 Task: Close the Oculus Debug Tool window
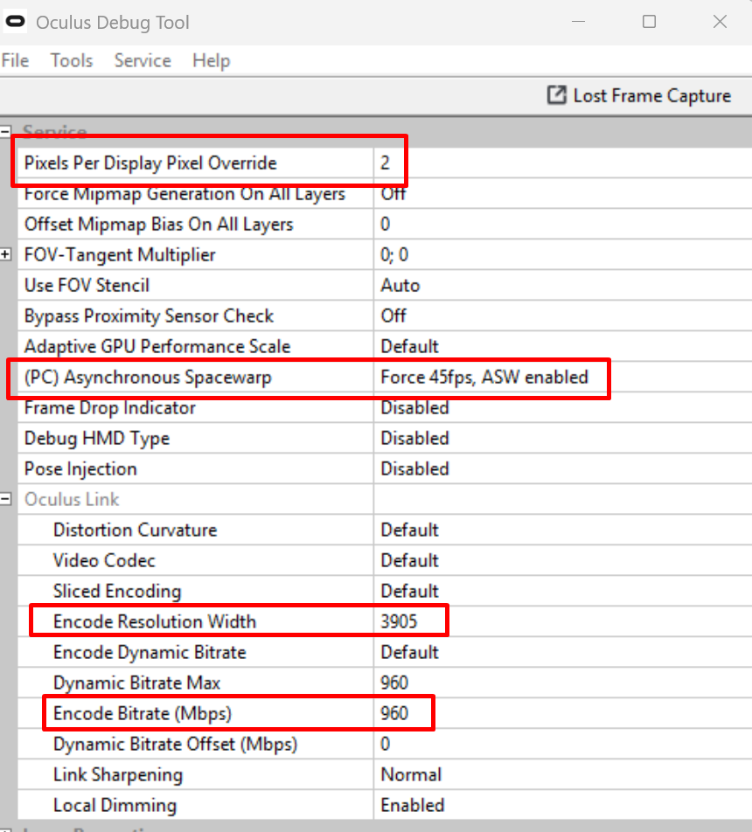720,22
